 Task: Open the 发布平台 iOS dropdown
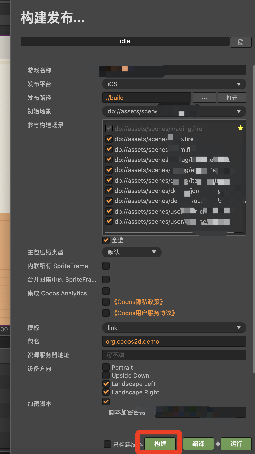pyautogui.click(x=174, y=84)
